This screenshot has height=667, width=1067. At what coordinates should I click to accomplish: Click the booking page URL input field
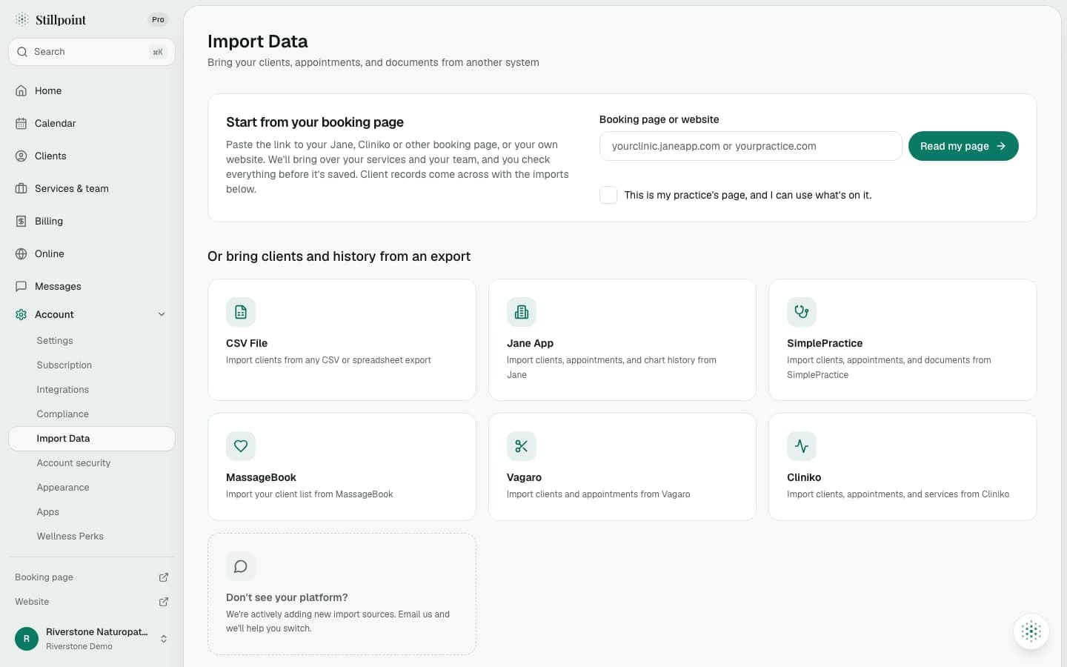[751, 146]
